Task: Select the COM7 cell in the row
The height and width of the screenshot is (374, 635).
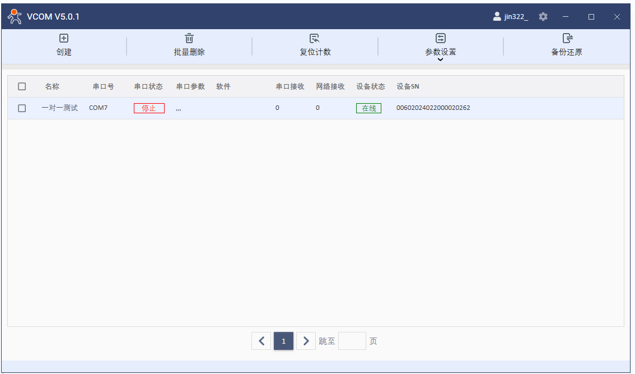Action: pyautogui.click(x=98, y=108)
